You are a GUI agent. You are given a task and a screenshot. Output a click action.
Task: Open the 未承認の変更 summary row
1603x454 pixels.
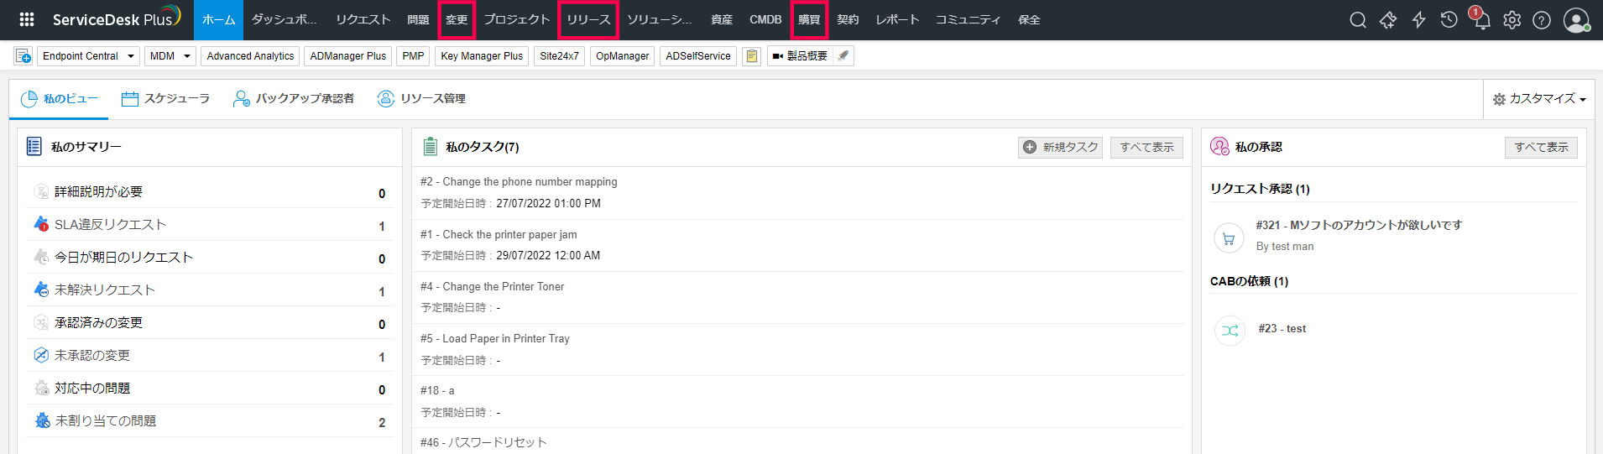pos(210,356)
